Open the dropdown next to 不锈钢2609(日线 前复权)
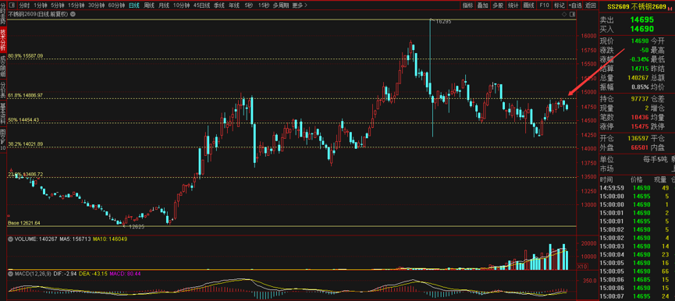Viewport: 675px width, 301px height. (73, 14)
